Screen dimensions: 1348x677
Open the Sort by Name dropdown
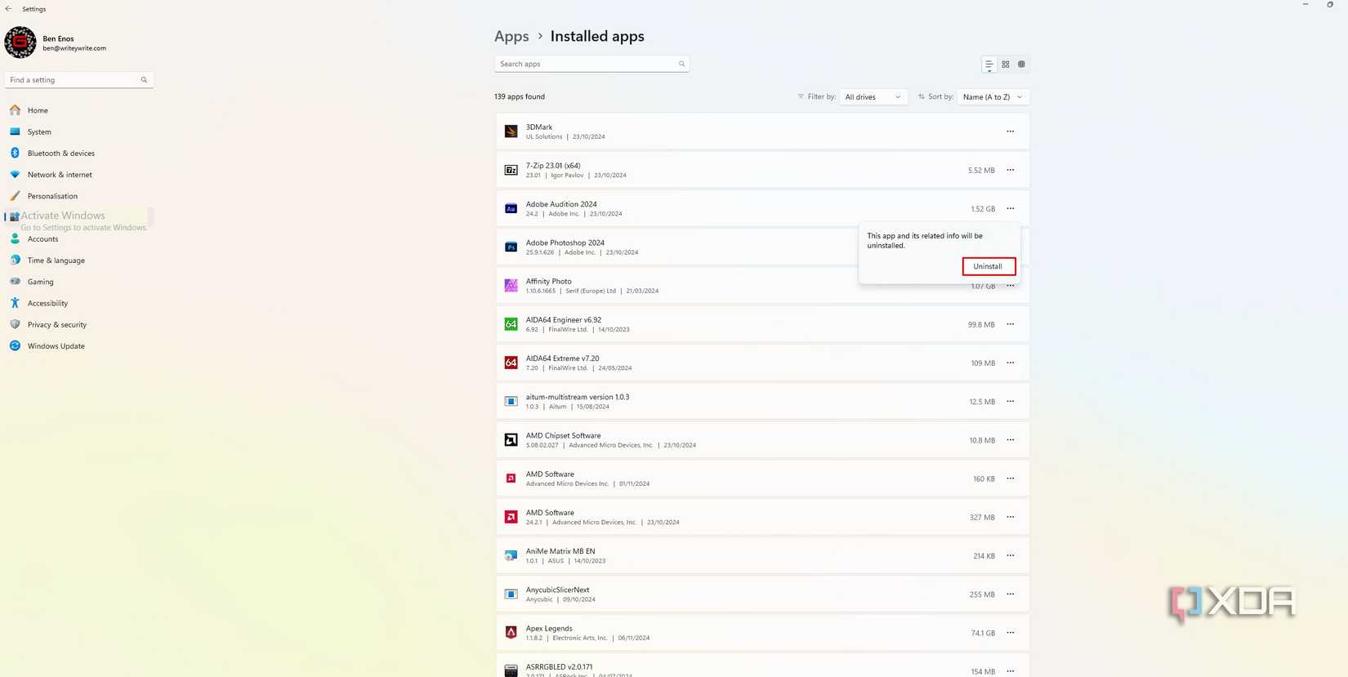(993, 96)
